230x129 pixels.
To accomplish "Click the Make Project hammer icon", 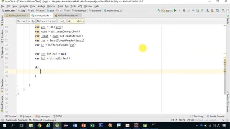I will (x=159, y=10).
